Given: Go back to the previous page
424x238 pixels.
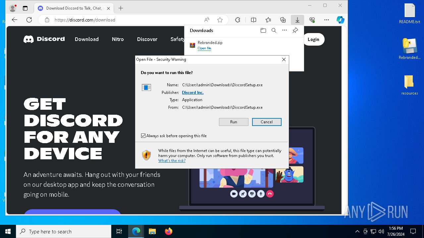Looking at the screenshot, I should pyautogui.click(x=15, y=20).
